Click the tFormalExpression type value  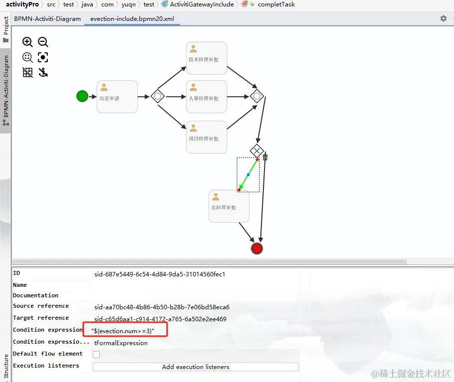click(x=121, y=343)
